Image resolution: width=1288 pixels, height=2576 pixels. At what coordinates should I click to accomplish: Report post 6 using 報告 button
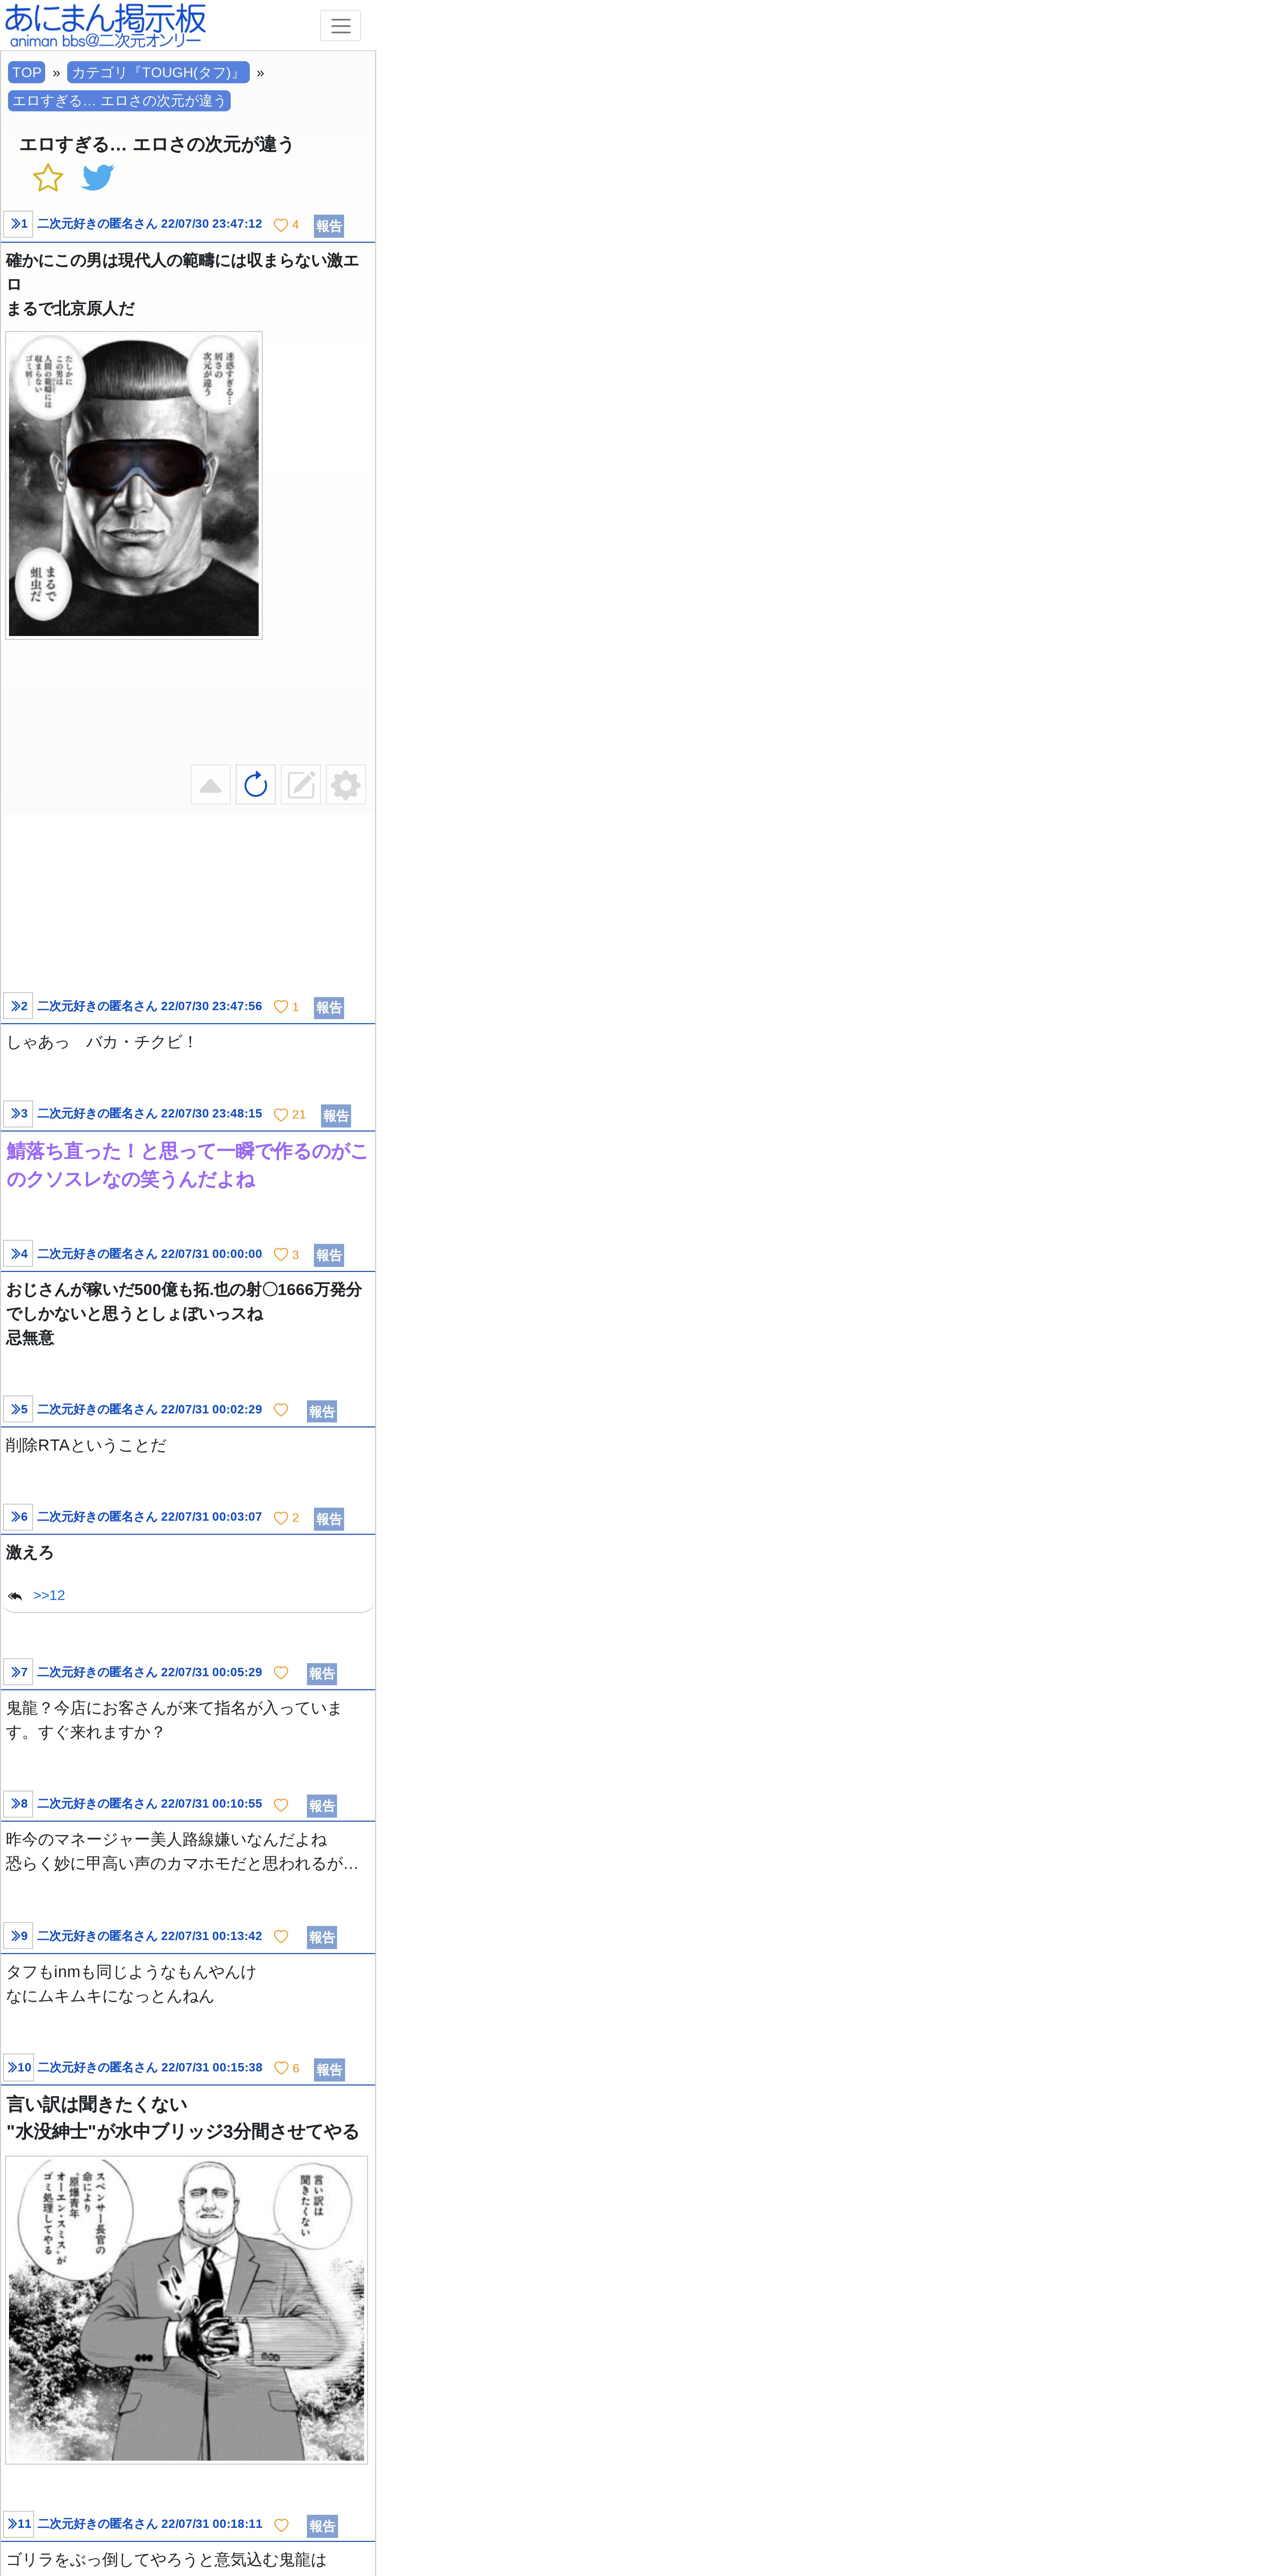[329, 1519]
